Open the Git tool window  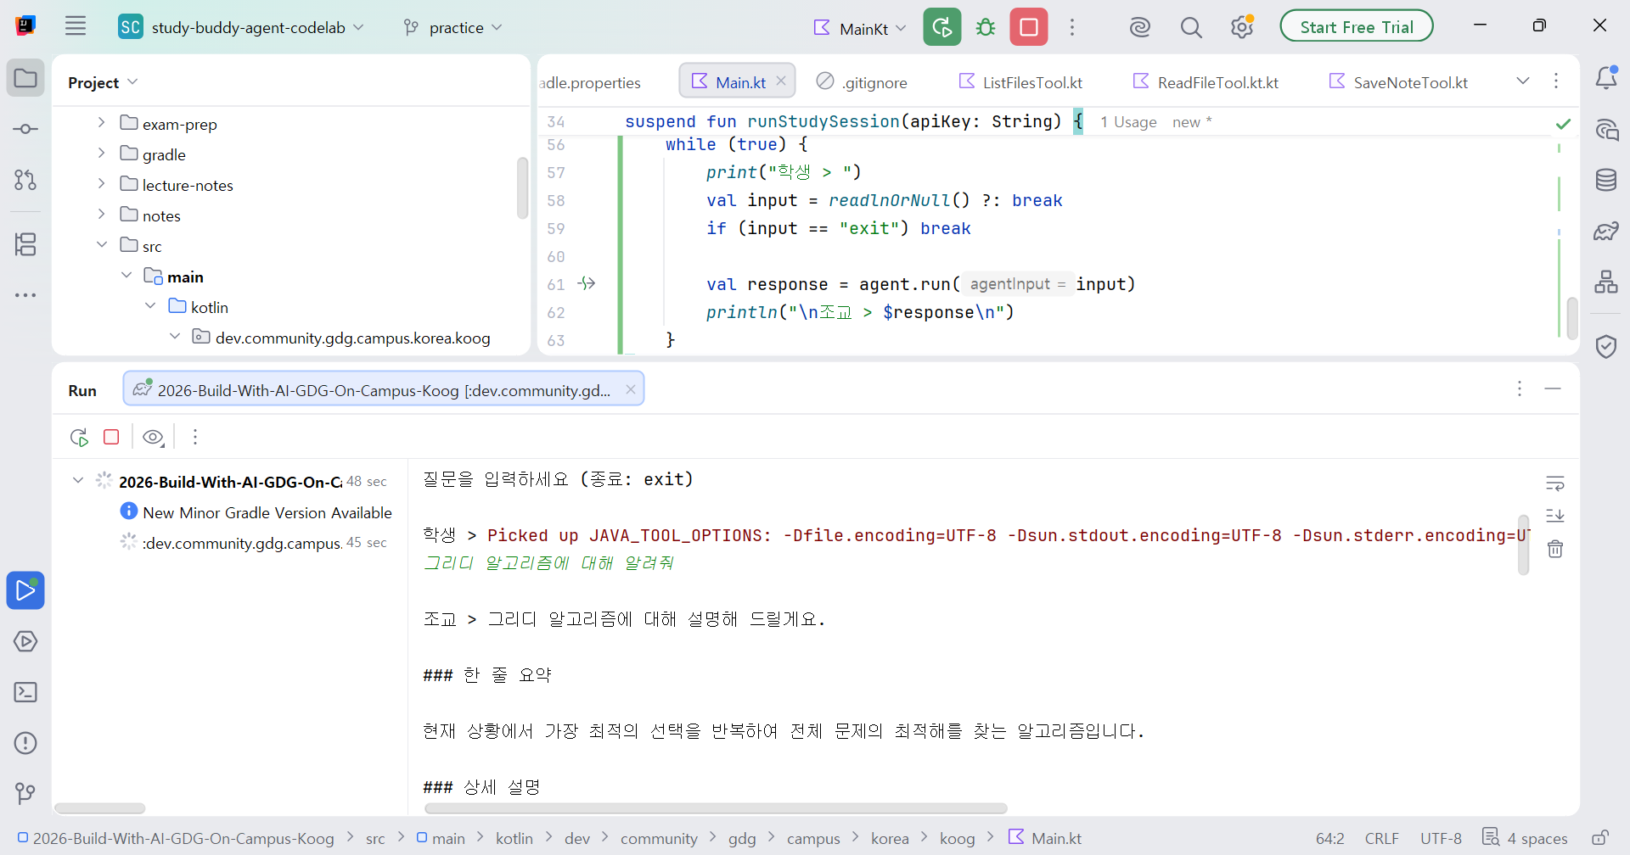click(25, 794)
